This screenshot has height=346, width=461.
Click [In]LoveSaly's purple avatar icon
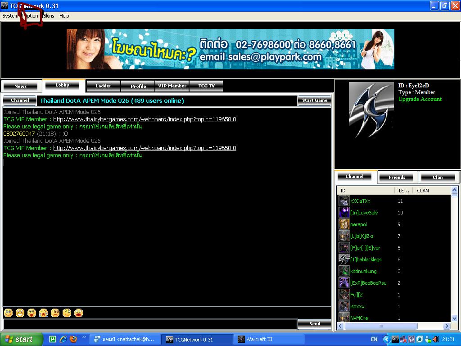coord(344,213)
